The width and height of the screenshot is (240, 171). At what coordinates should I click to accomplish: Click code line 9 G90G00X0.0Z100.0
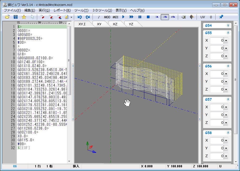[35, 58]
